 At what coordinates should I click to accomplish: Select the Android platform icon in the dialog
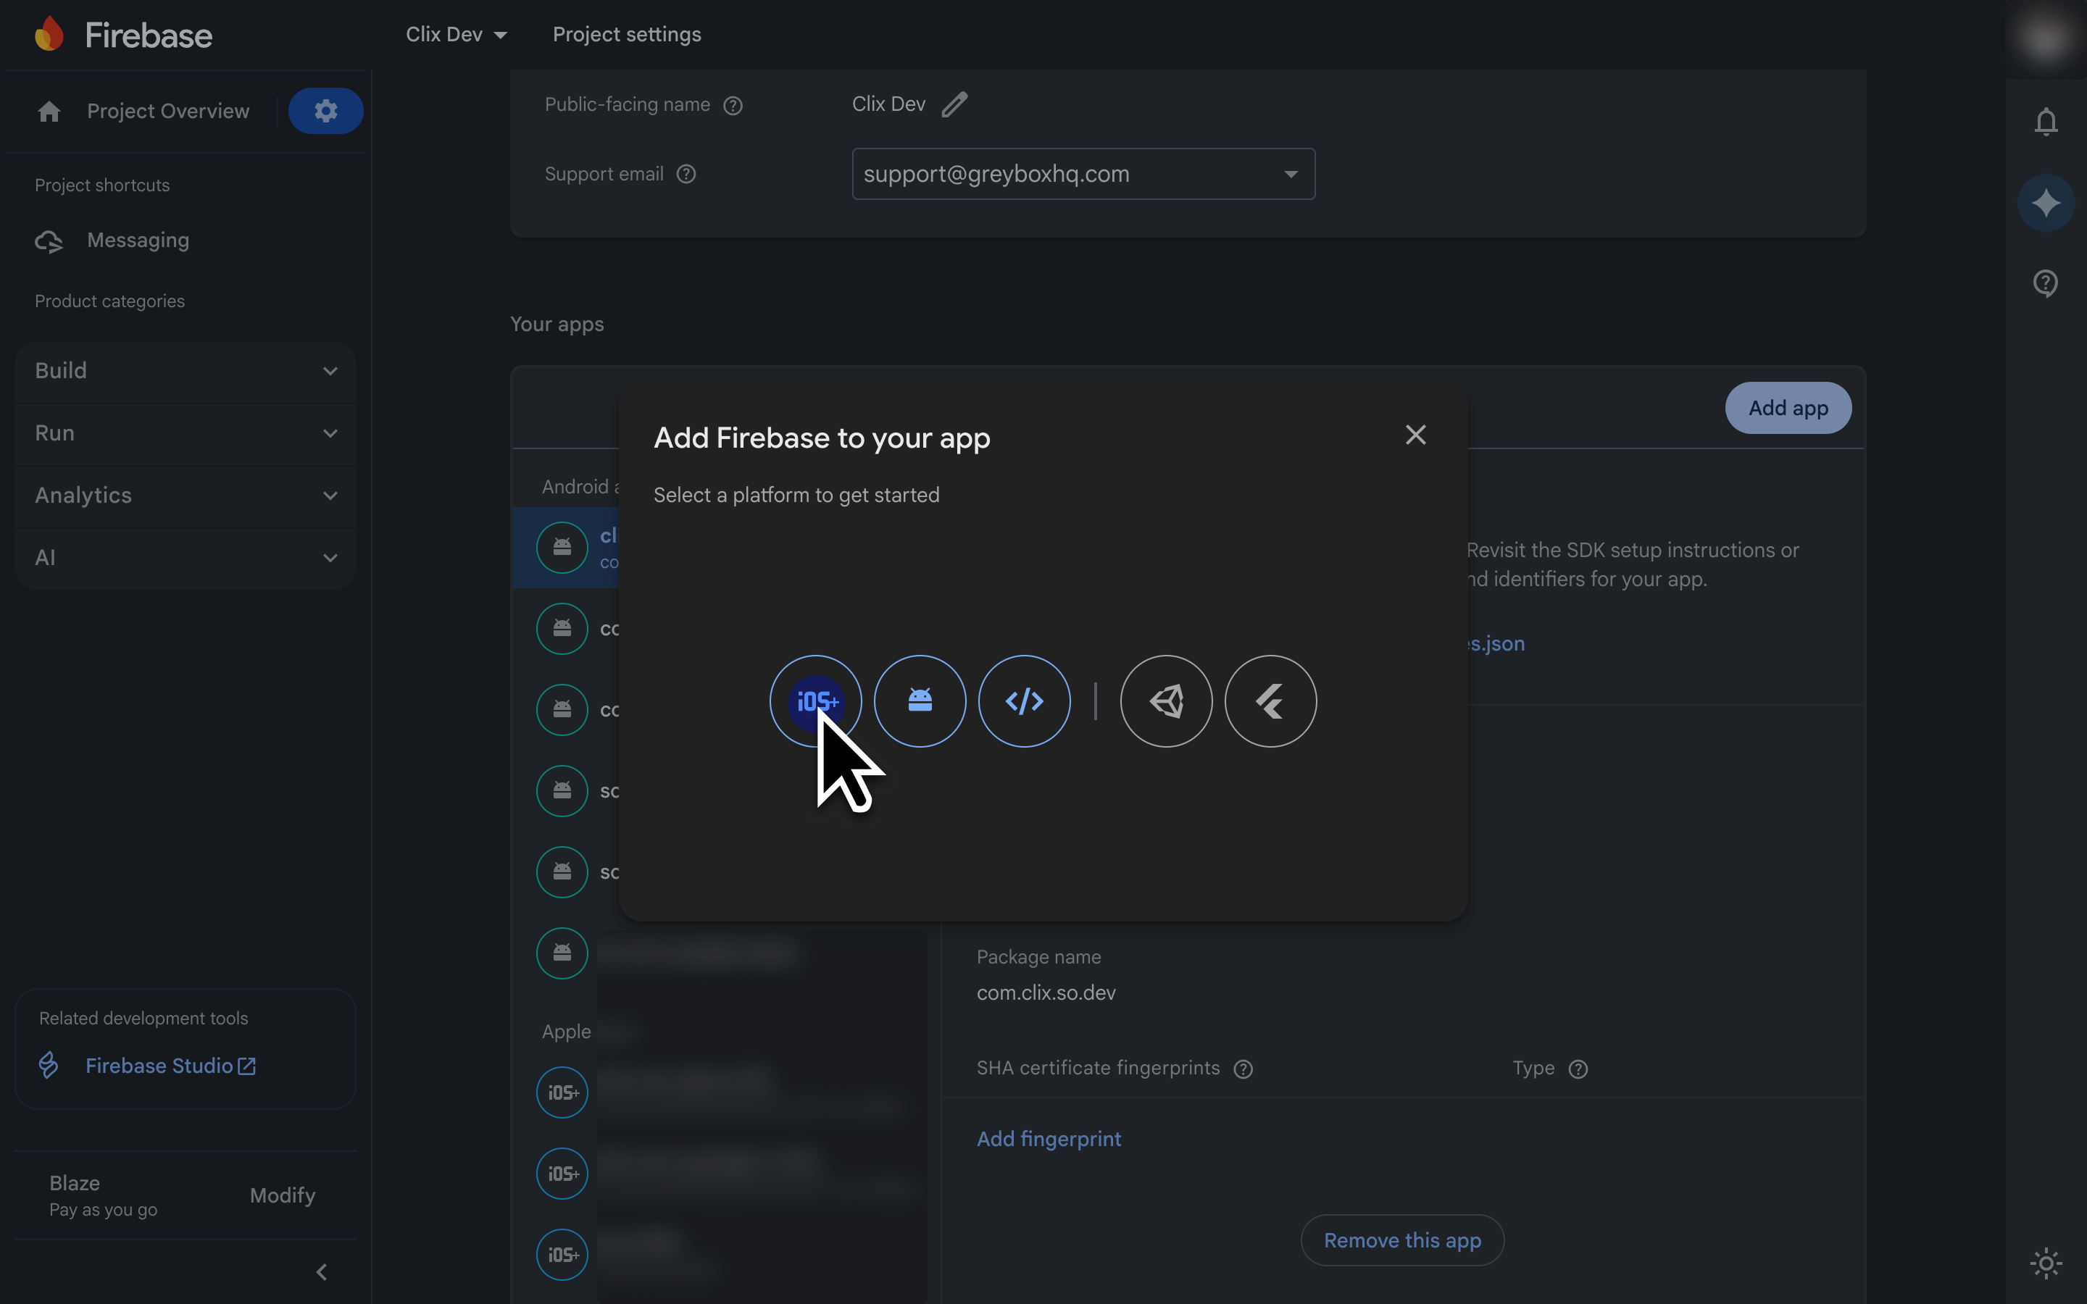click(920, 701)
